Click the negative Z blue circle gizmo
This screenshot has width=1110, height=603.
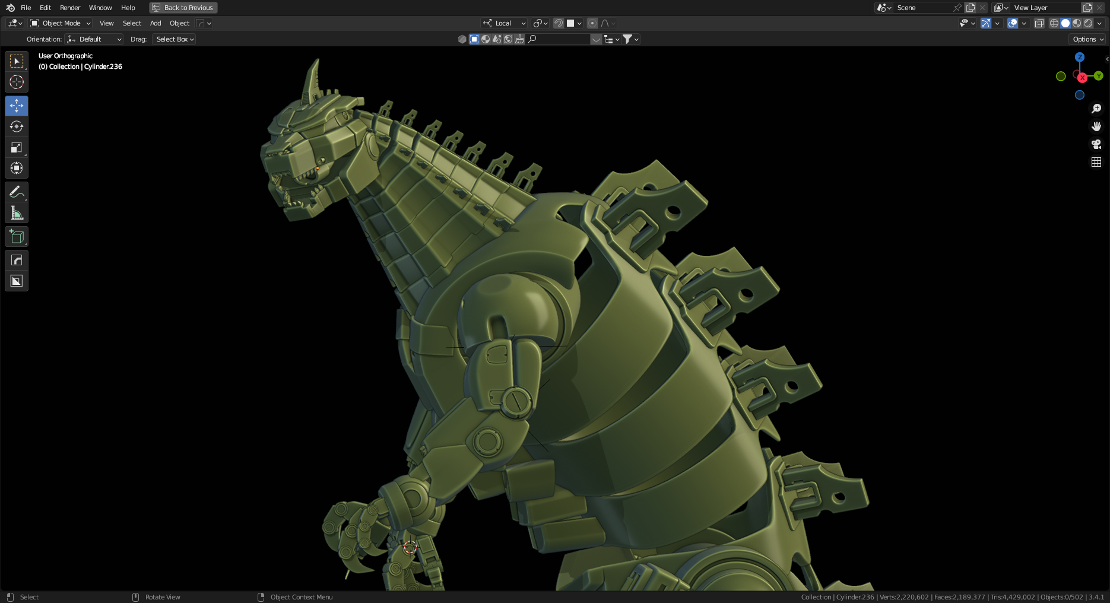click(x=1080, y=95)
